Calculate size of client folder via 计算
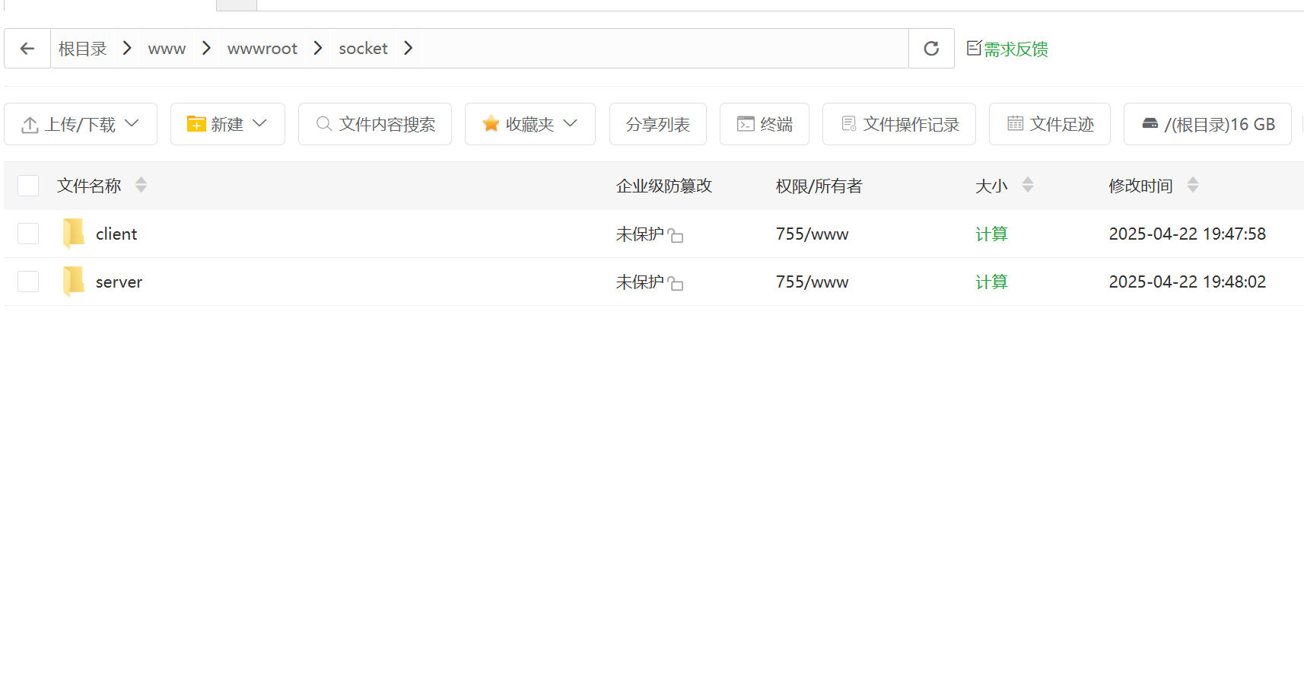This screenshot has width=1304, height=684. 991,234
